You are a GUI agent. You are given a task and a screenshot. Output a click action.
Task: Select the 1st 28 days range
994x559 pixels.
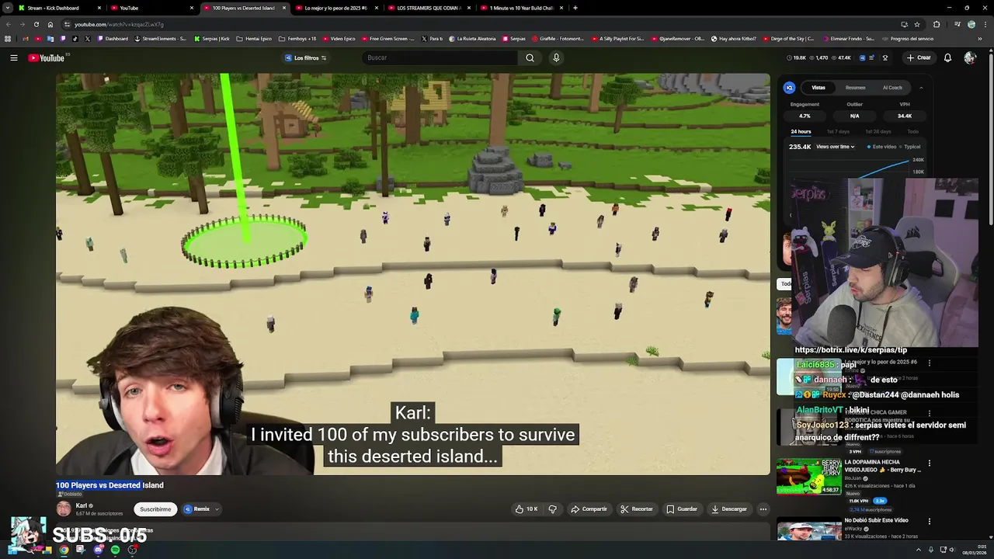coord(878,131)
